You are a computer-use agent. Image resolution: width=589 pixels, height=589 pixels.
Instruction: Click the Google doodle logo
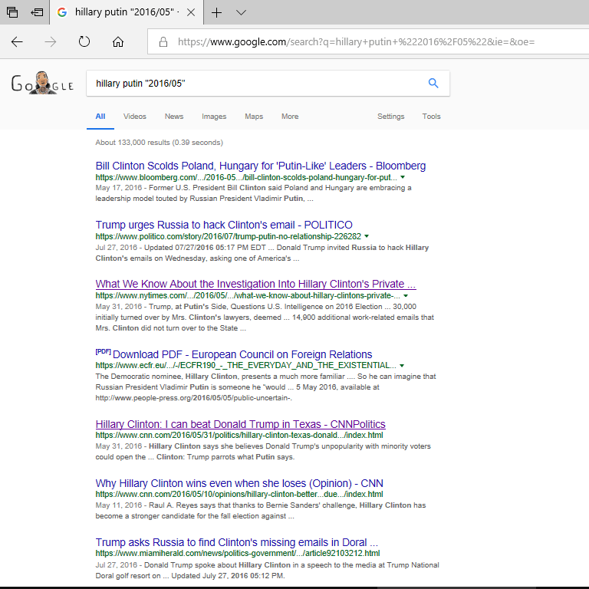point(42,83)
